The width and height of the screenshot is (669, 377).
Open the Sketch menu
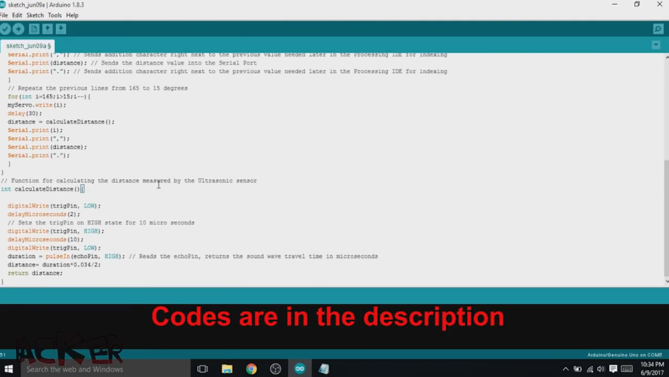[x=35, y=15]
